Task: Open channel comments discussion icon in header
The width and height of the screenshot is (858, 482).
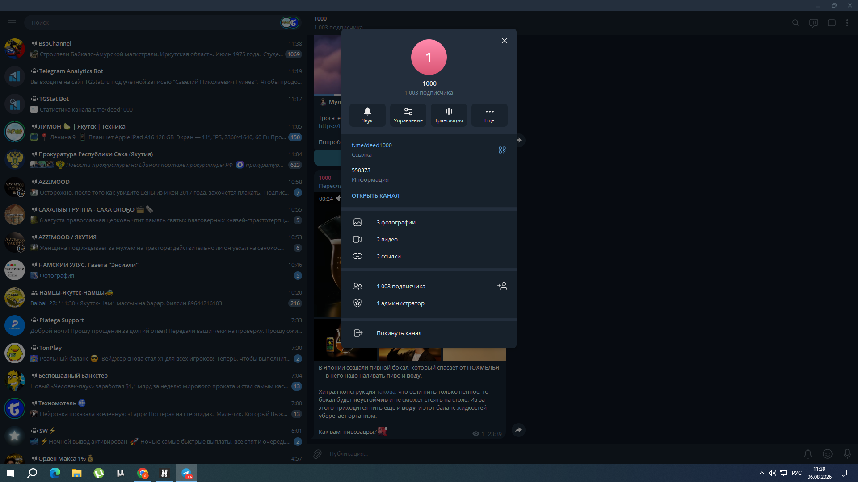Action: click(x=814, y=23)
